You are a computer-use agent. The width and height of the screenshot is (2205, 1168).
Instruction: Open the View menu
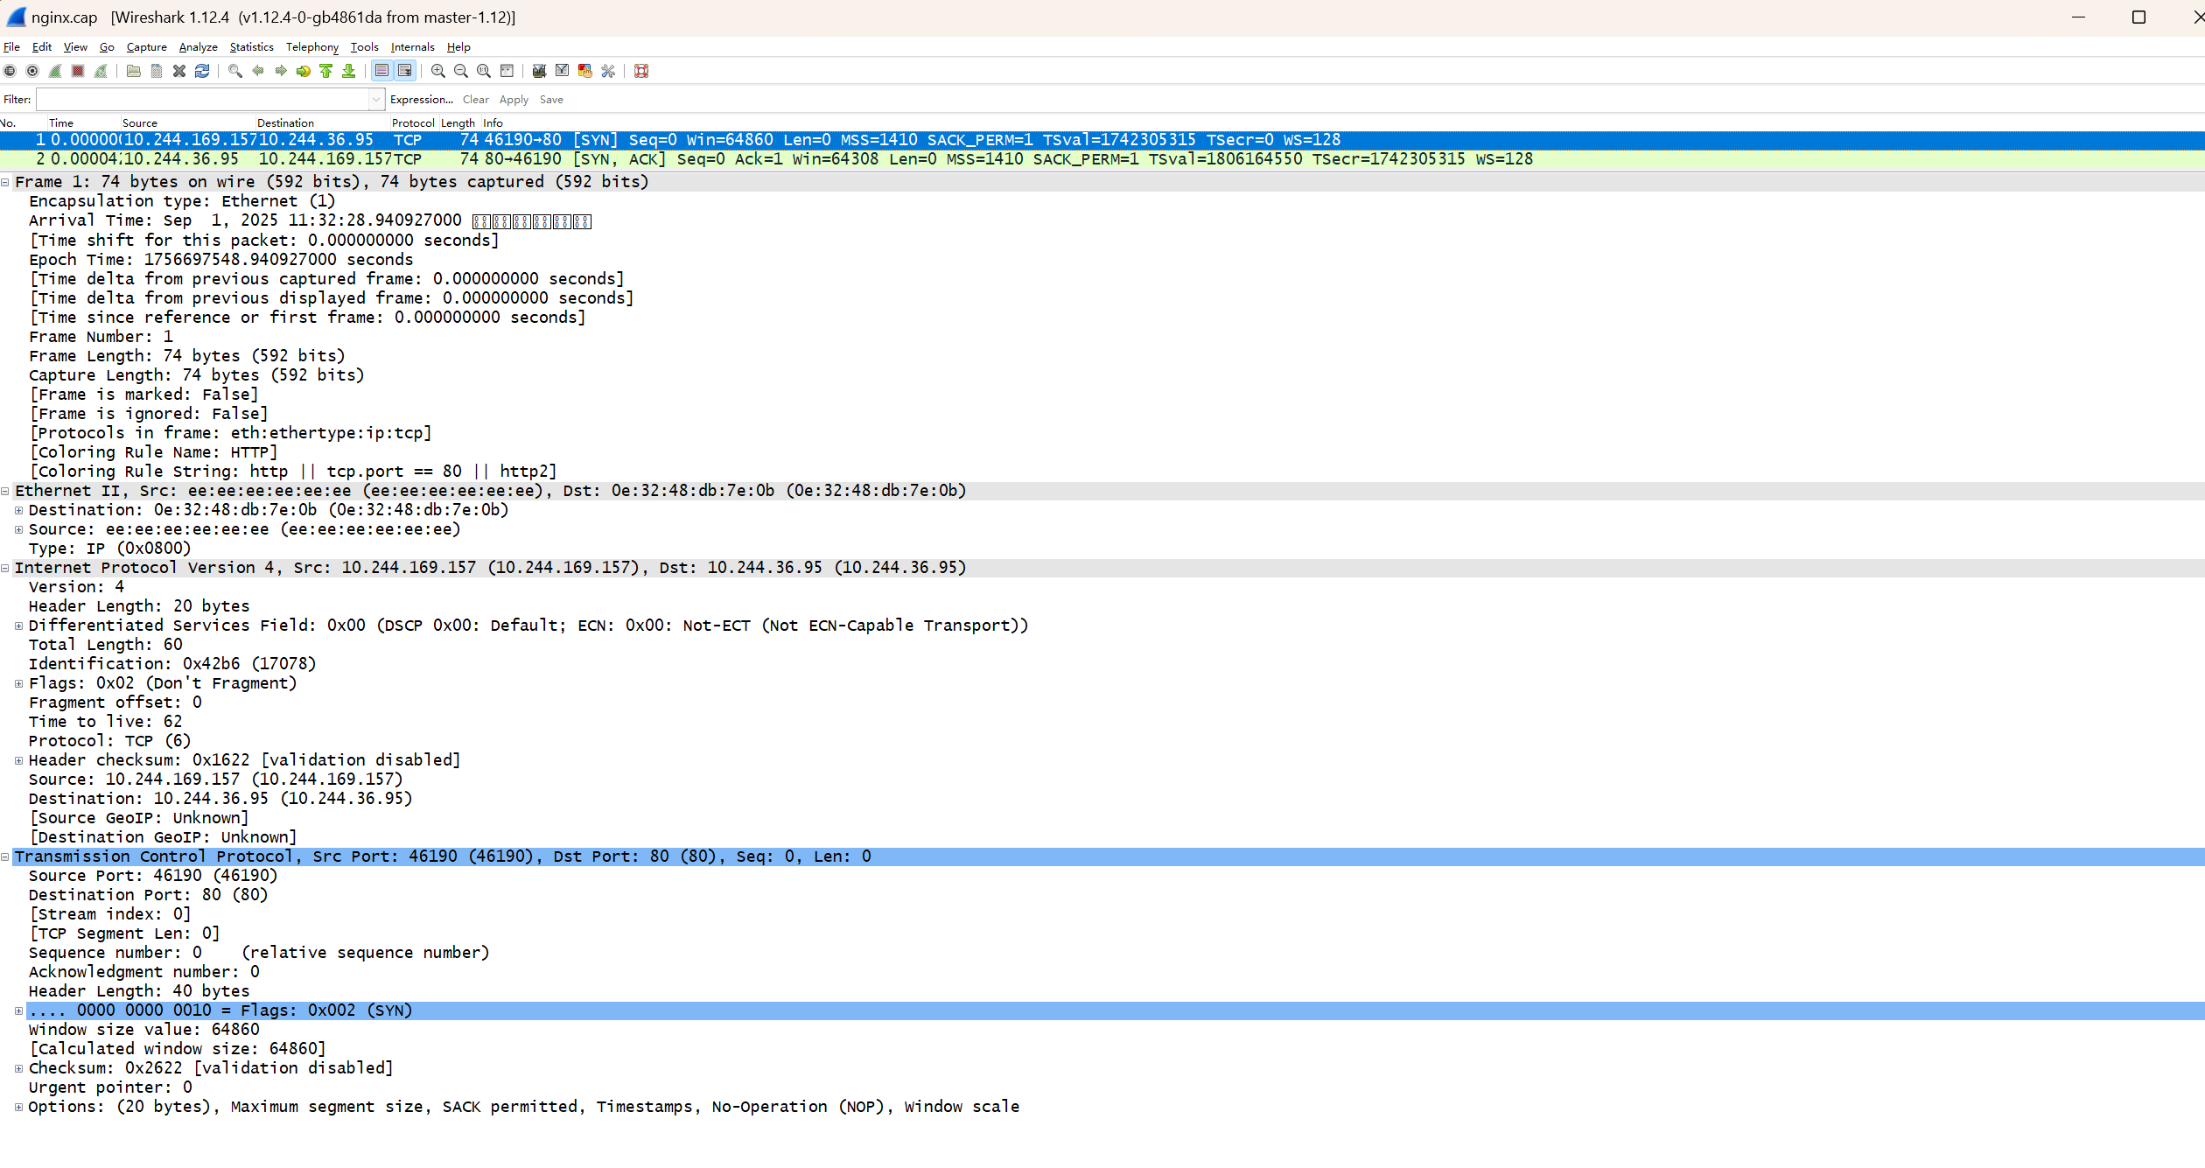[75, 47]
